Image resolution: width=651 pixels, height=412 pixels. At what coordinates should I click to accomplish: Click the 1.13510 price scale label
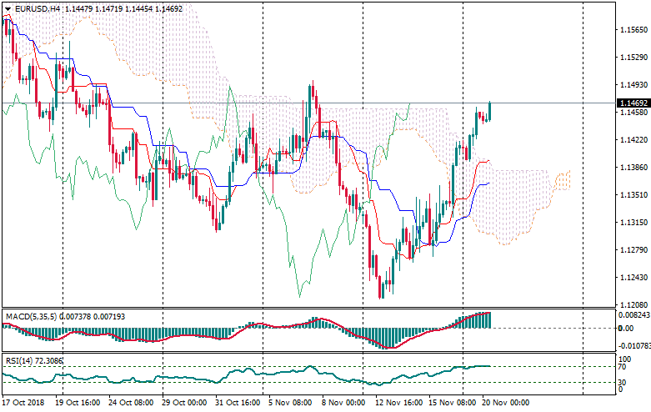634,195
